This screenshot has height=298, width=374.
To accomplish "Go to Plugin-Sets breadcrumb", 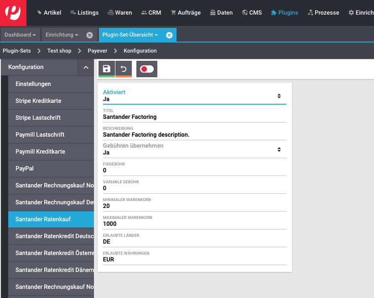I will coord(17,51).
